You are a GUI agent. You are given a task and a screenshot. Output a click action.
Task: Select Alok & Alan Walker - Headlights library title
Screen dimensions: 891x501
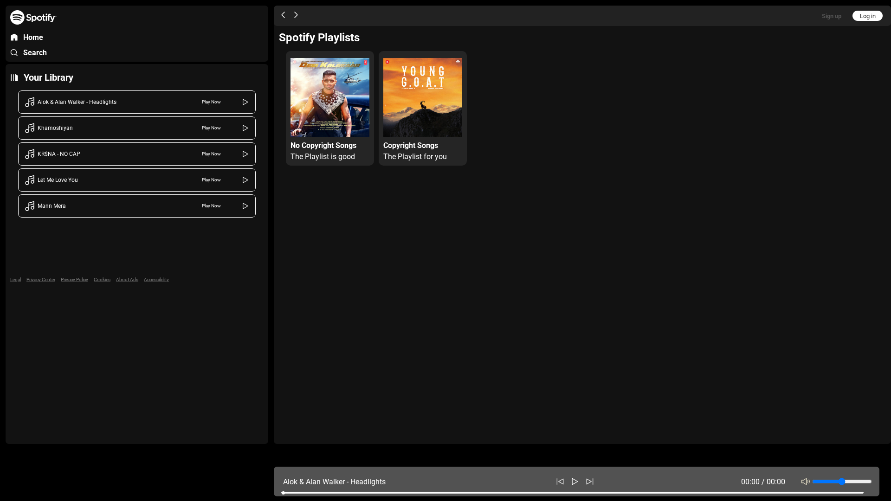tap(77, 102)
